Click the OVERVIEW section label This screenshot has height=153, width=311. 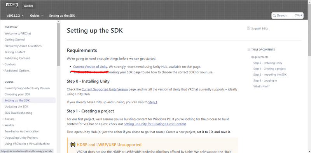tap(11, 27)
